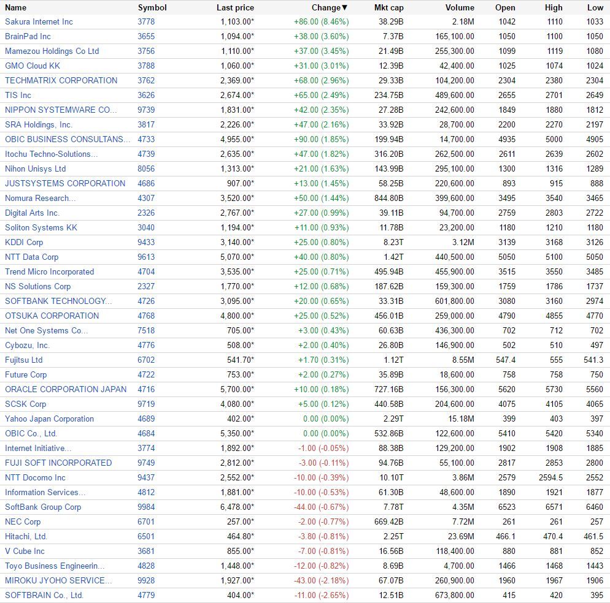Open ORACLE CORPORATION JAPAN link
Screen dimensions: 610x603
click(x=66, y=389)
